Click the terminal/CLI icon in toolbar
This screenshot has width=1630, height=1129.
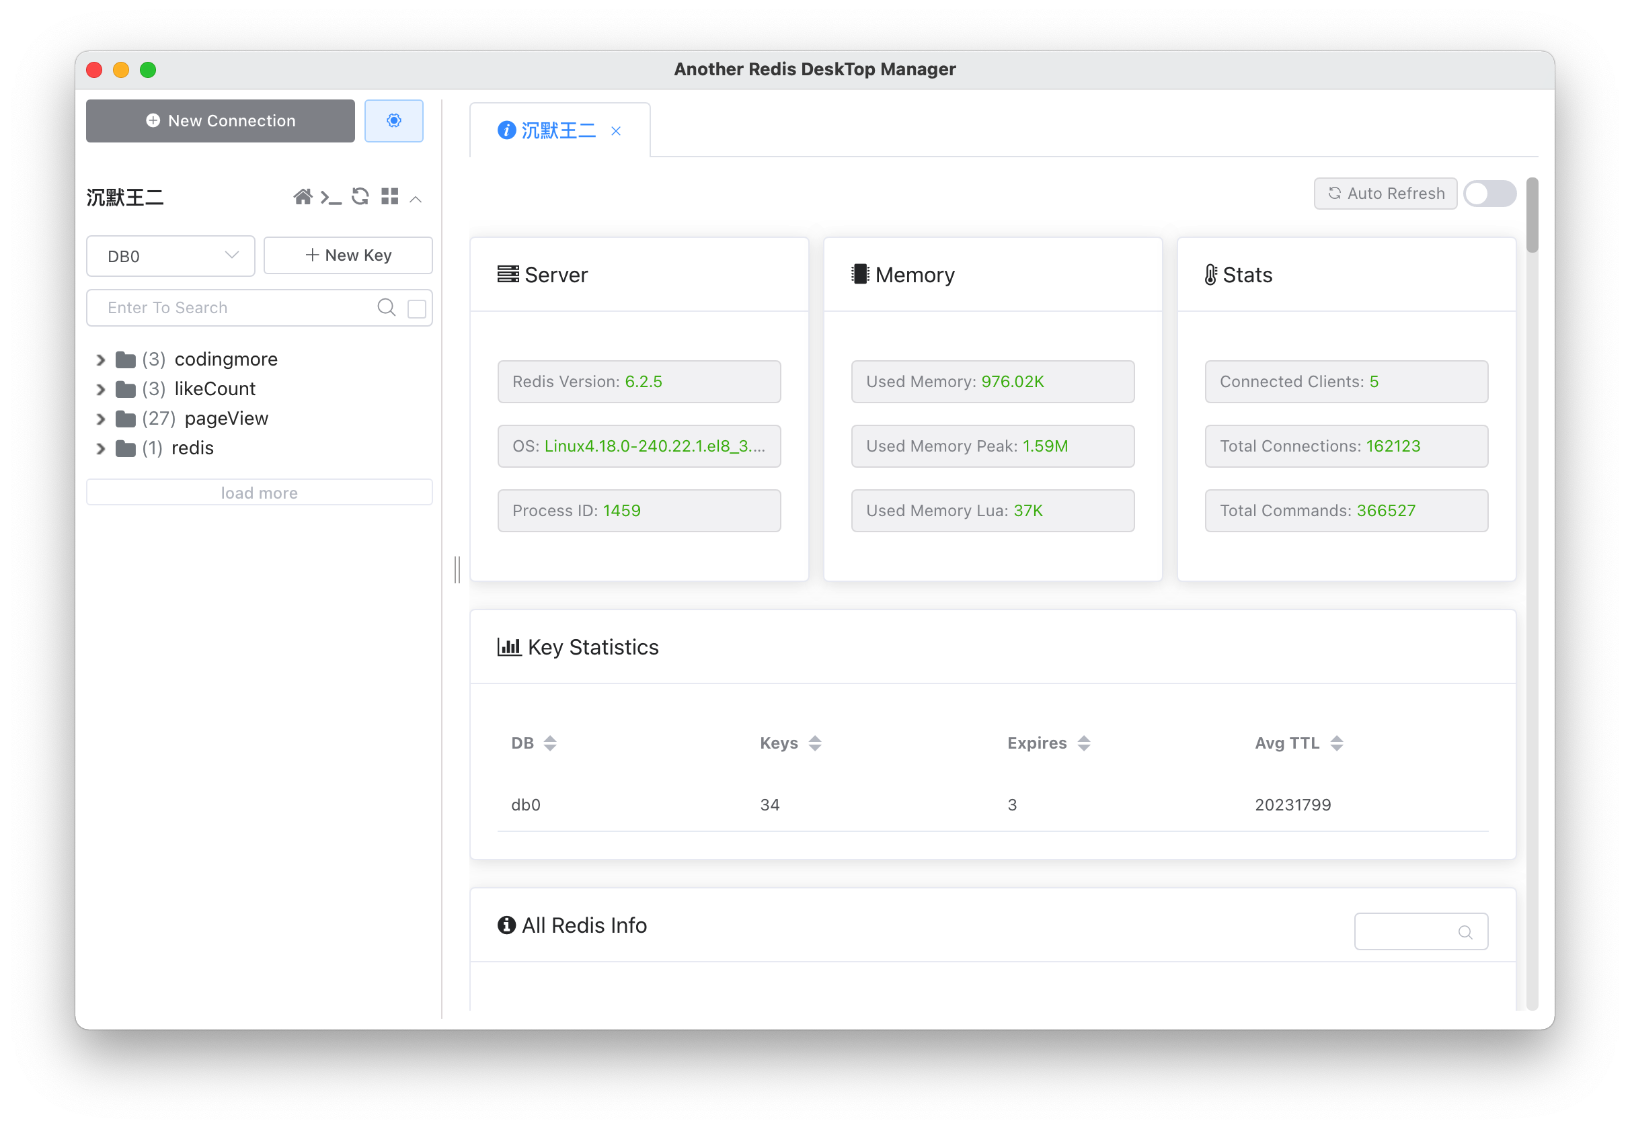(x=329, y=198)
